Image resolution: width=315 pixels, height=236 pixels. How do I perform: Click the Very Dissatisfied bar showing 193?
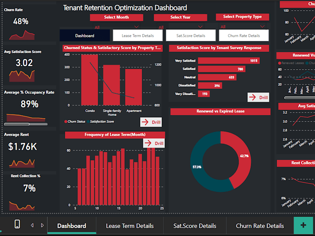pos(204,94)
